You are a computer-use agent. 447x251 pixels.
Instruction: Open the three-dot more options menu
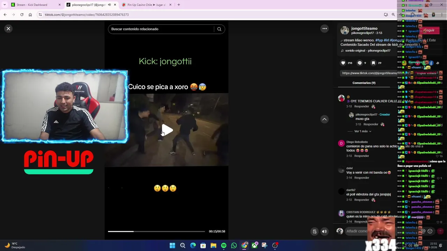tap(324, 29)
